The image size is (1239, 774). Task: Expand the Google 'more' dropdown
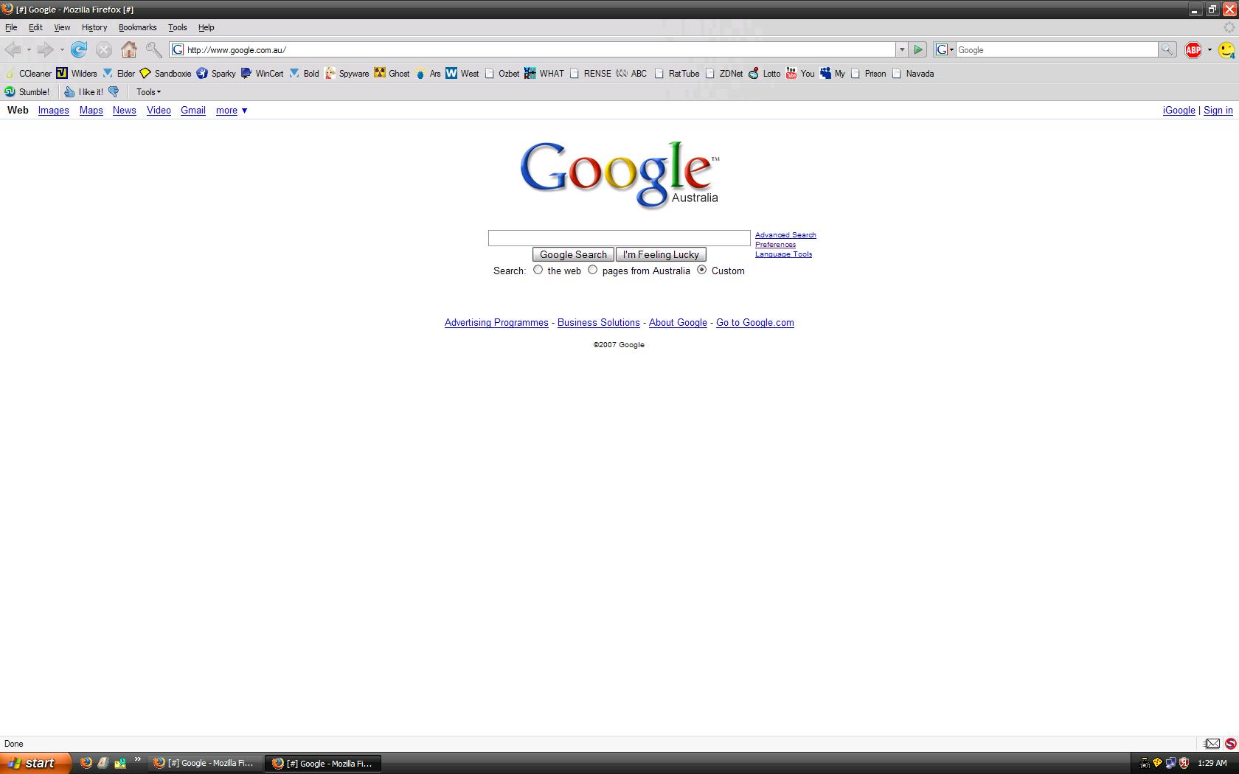pos(232,111)
